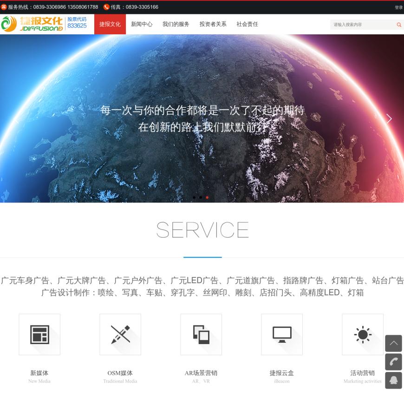The width and height of the screenshot is (404, 404).
Task: Click the SERVICE section heading
Action: tap(202, 229)
